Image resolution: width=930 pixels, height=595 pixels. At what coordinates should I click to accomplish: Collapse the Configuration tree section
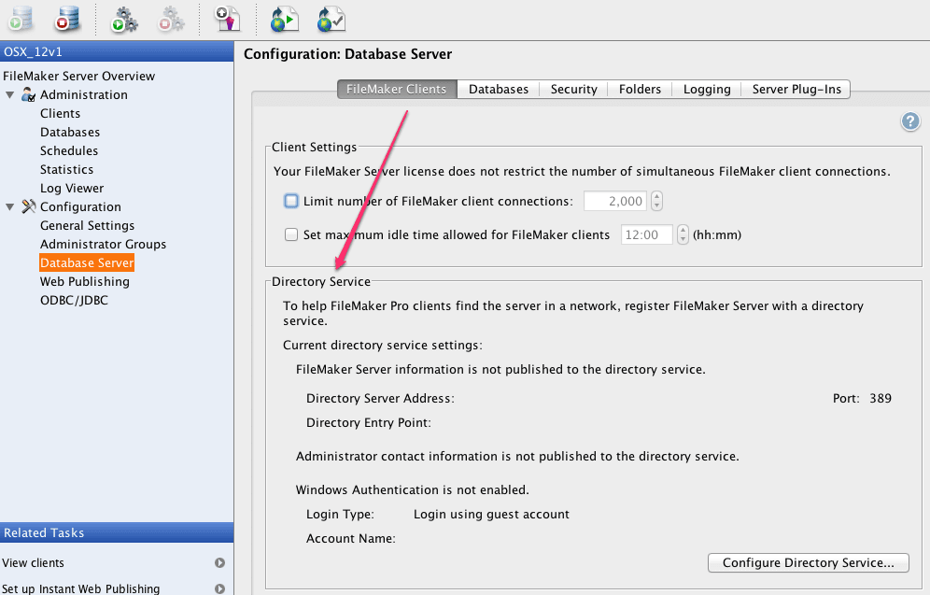(10, 207)
